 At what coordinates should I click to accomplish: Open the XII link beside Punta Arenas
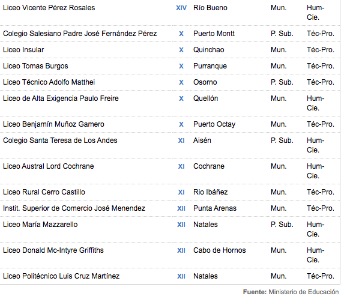point(181,208)
